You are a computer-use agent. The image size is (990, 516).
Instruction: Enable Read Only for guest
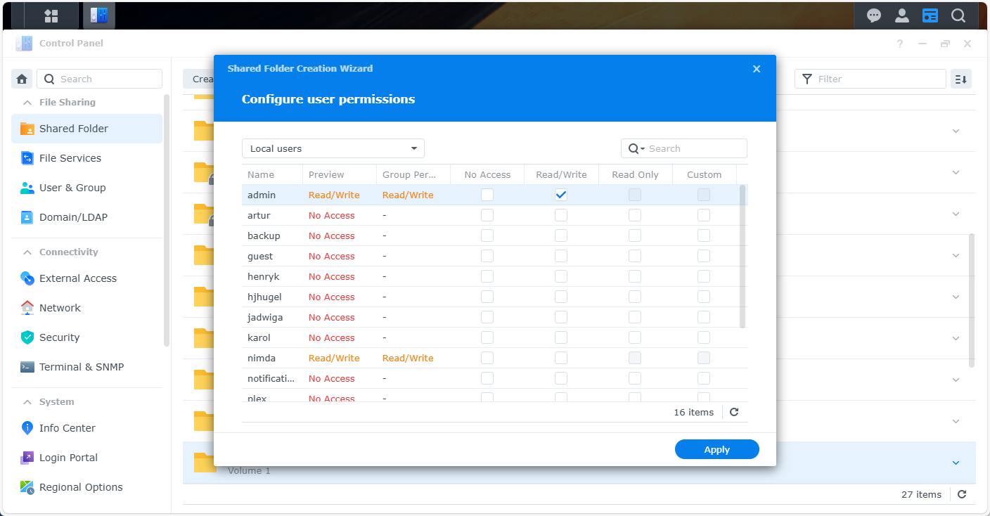(x=635, y=256)
